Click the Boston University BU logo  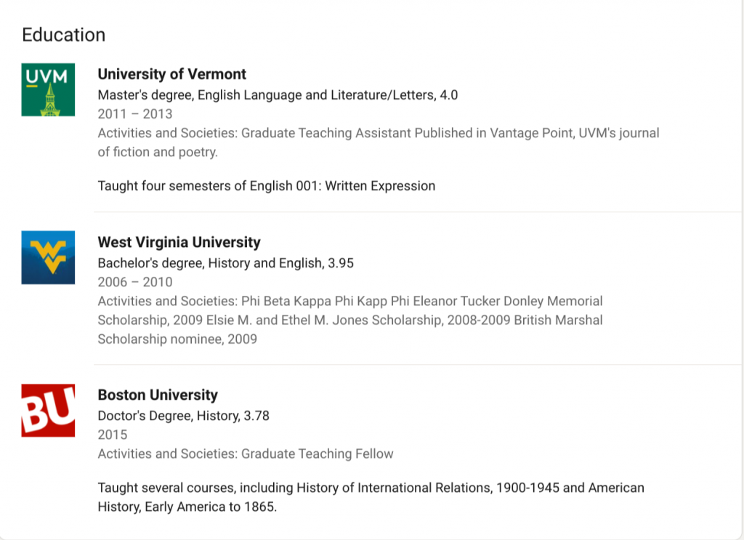tap(48, 411)
